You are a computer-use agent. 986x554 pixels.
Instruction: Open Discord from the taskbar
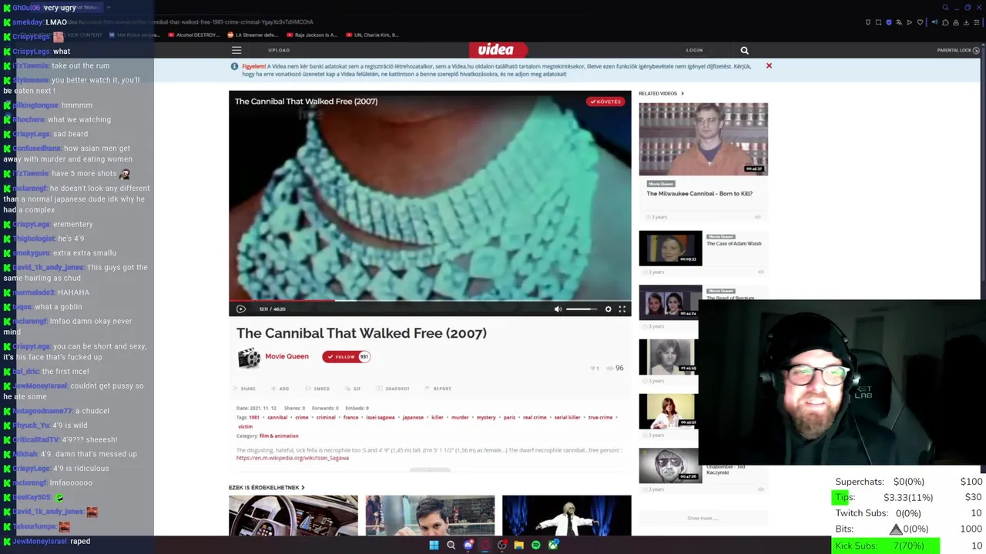(468, 545)
